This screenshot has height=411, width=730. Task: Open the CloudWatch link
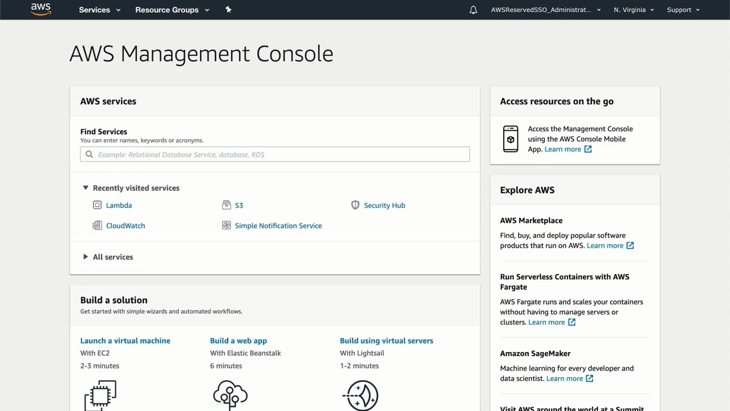[125, 225]
